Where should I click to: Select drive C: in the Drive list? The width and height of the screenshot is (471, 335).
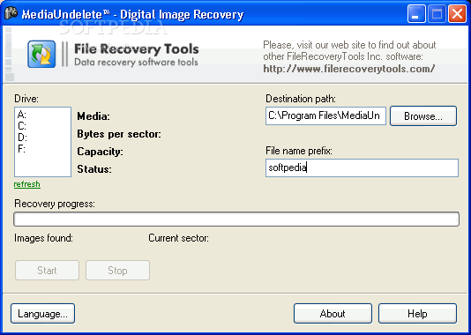22,126
